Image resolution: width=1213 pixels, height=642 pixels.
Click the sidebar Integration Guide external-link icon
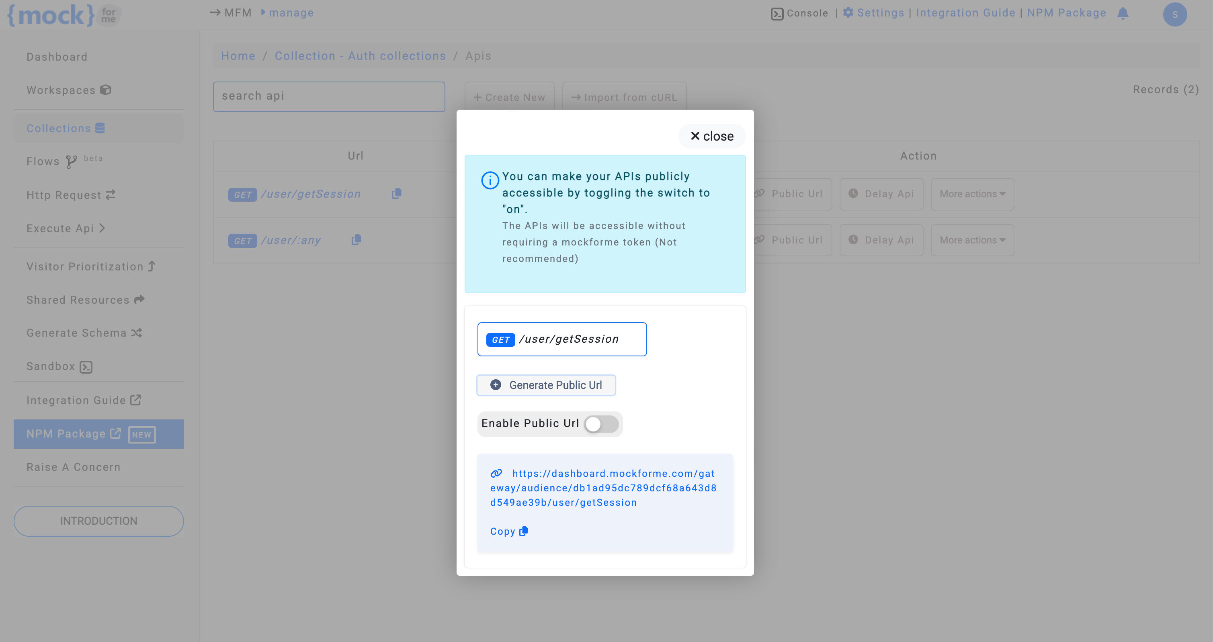[135, 400]
